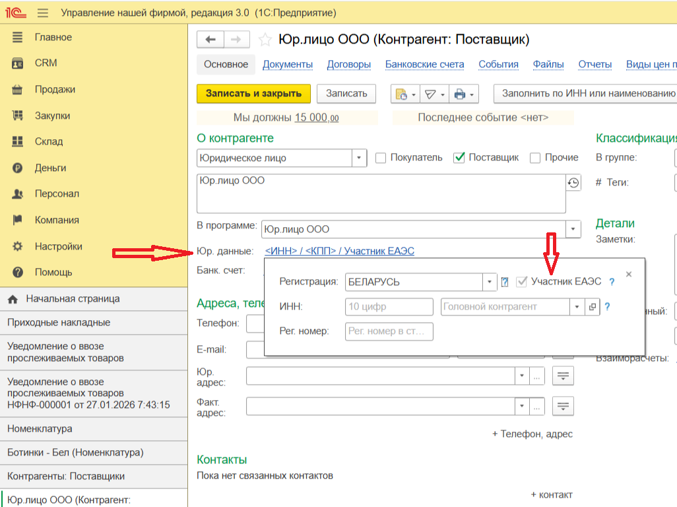This screenshot has height=507, width=677.
Task: Click the question mark next to Участник ЕАЭС
Action: click(x=612, y=282)
